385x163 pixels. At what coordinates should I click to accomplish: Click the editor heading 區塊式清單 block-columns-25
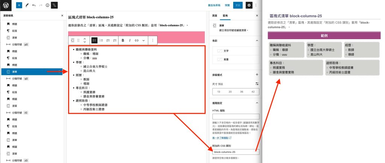91,17
